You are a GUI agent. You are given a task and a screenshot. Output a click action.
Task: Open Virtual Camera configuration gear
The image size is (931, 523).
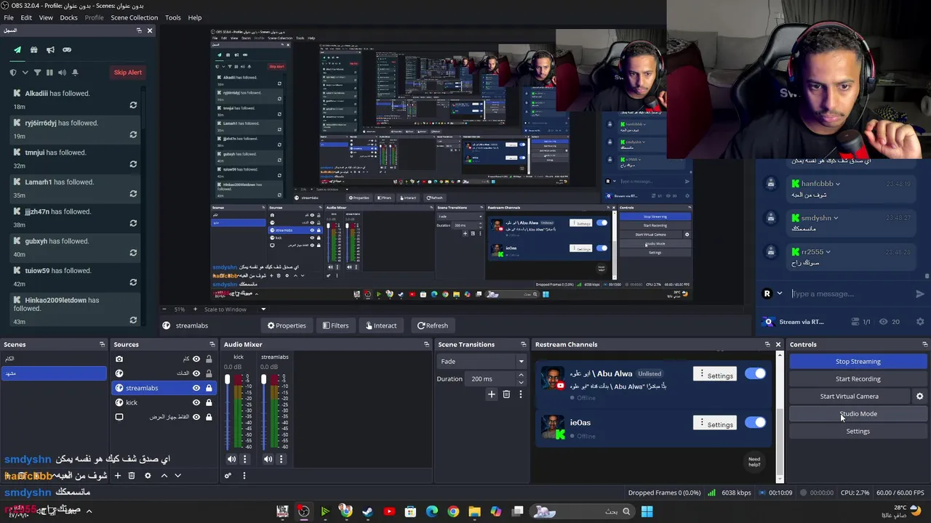pos(919,397)
